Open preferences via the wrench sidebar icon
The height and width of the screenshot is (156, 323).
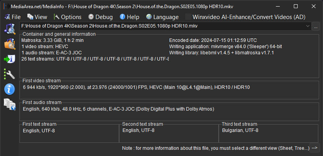tap(9, 74)
